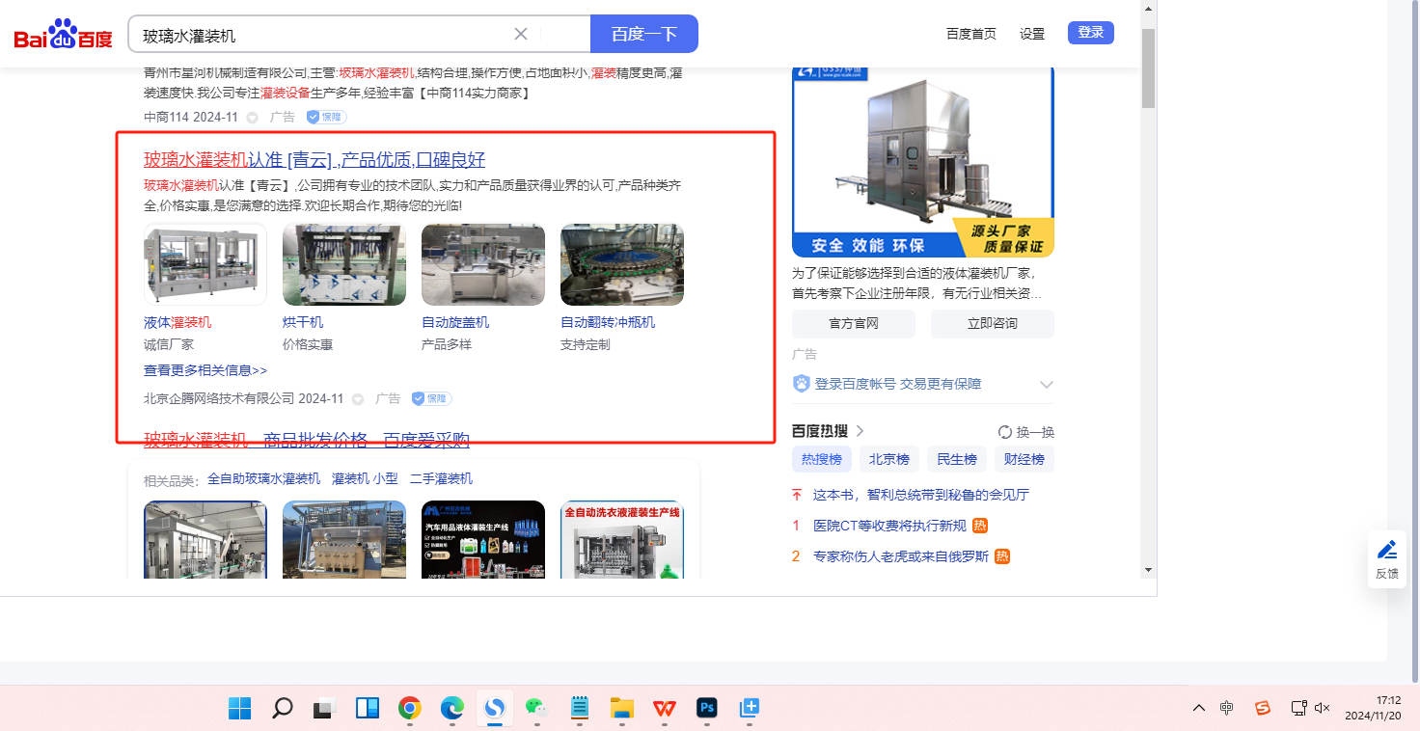Expand the 登录百度帐号 交易更有保障 chevron
The height and width of the screenshot is (731, 1420).
pos(1046,385)
